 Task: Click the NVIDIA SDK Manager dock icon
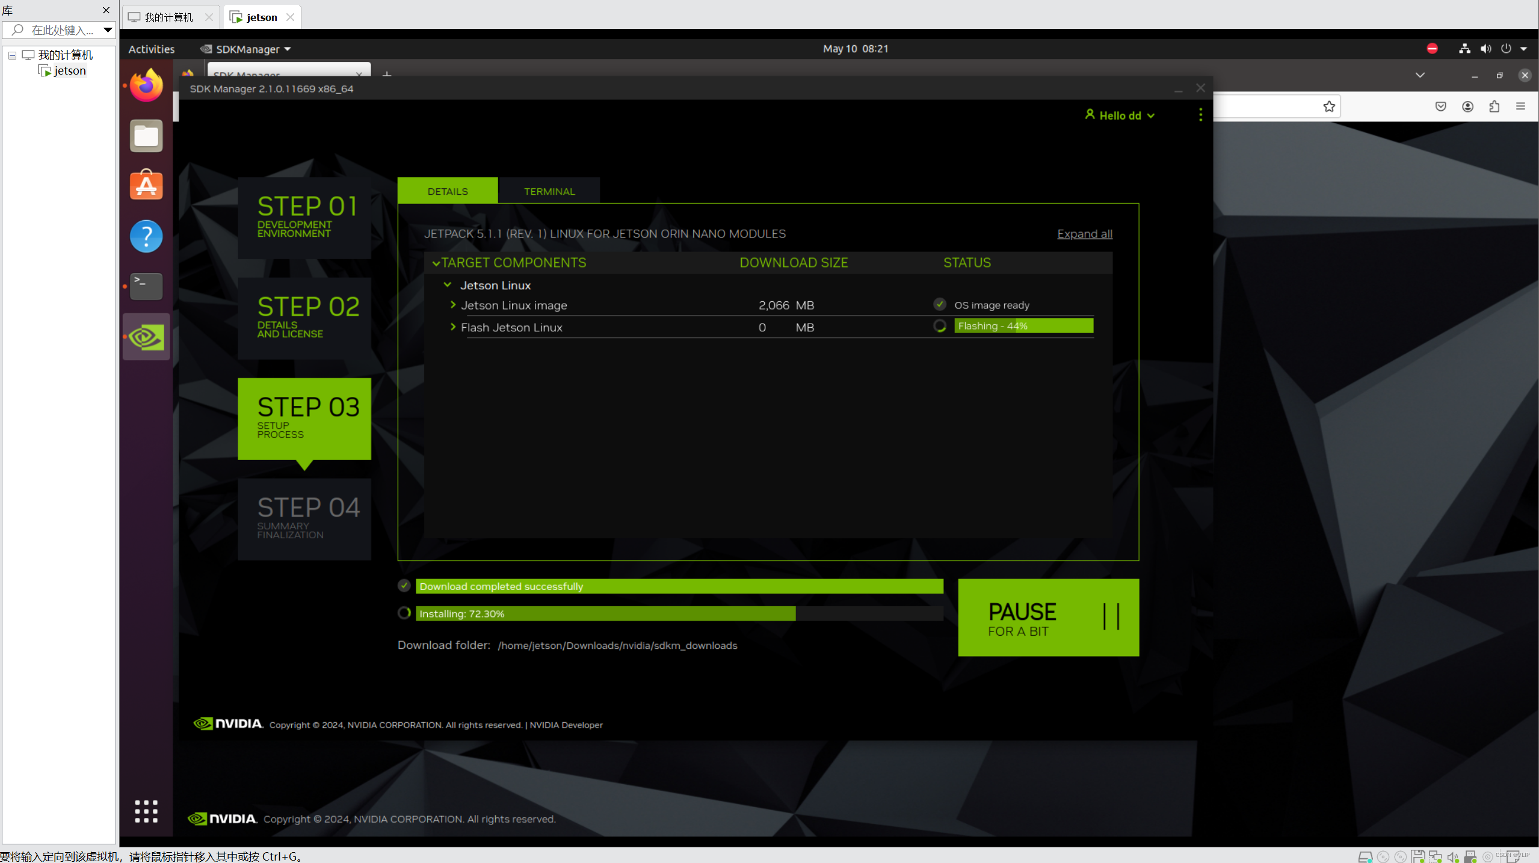click(x=146, y=337)
